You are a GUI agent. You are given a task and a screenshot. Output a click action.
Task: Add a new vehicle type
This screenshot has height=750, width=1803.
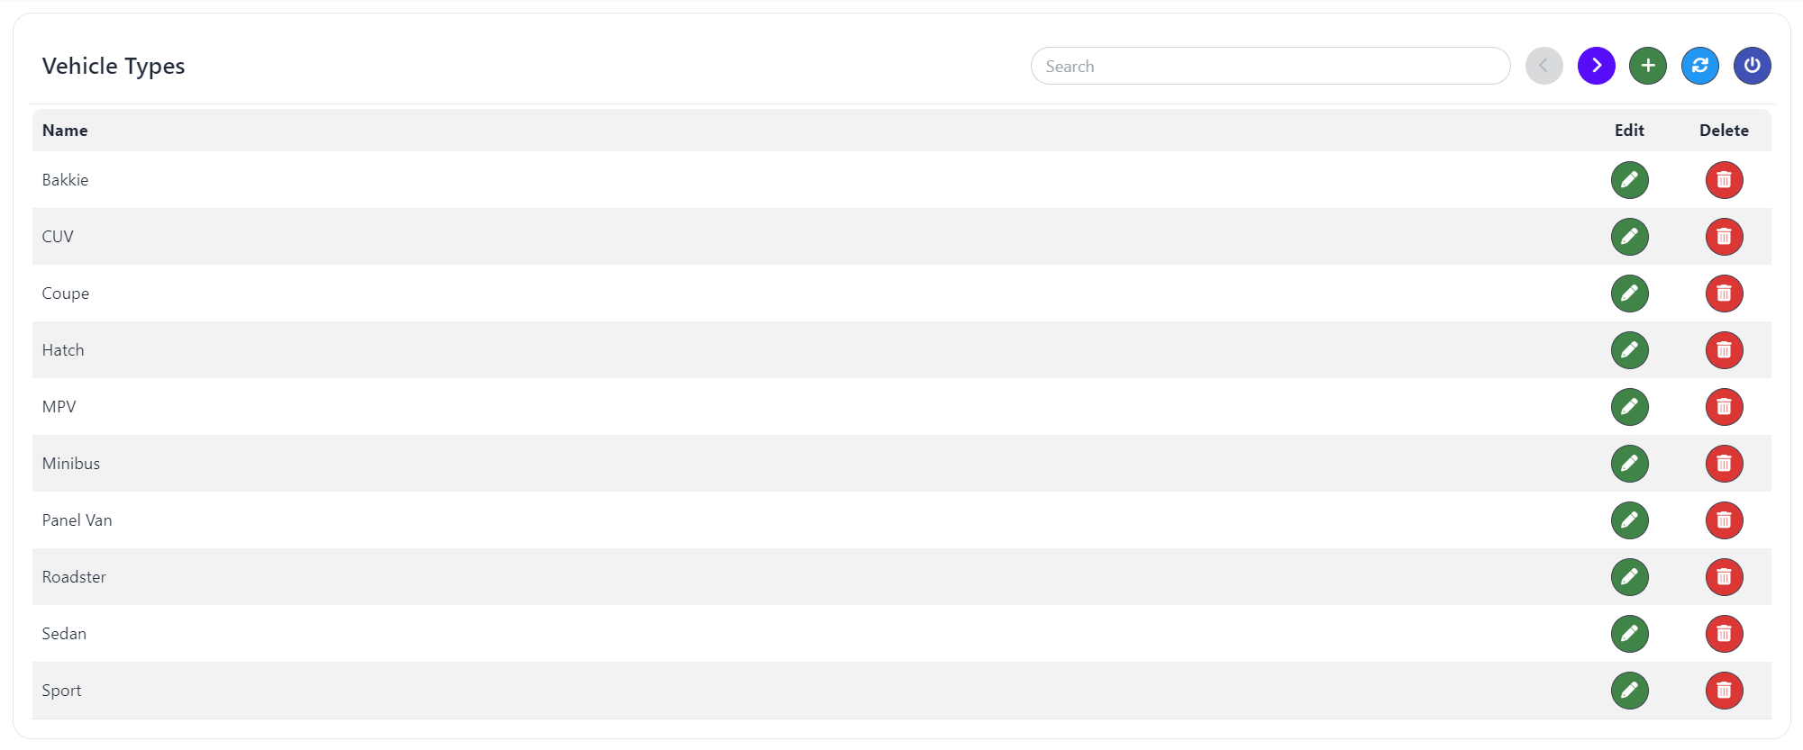(x=1648, y=66)
